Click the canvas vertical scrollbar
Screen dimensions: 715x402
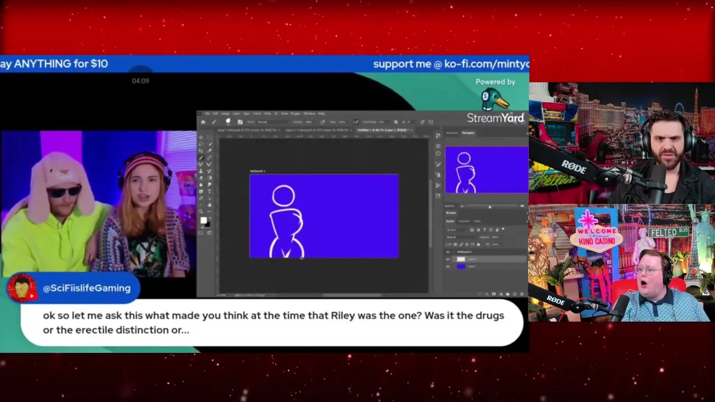pyautogui.click(x=430, y=214)
